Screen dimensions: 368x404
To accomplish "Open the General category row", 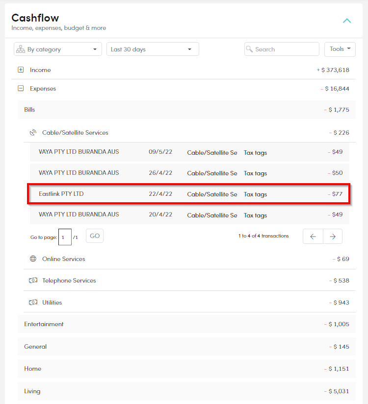I will [x=186, y=347].
